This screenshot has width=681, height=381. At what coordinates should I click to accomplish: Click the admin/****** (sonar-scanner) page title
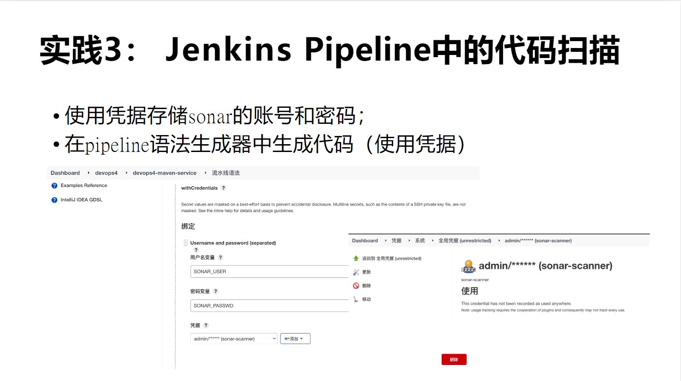tap(545, 266)
